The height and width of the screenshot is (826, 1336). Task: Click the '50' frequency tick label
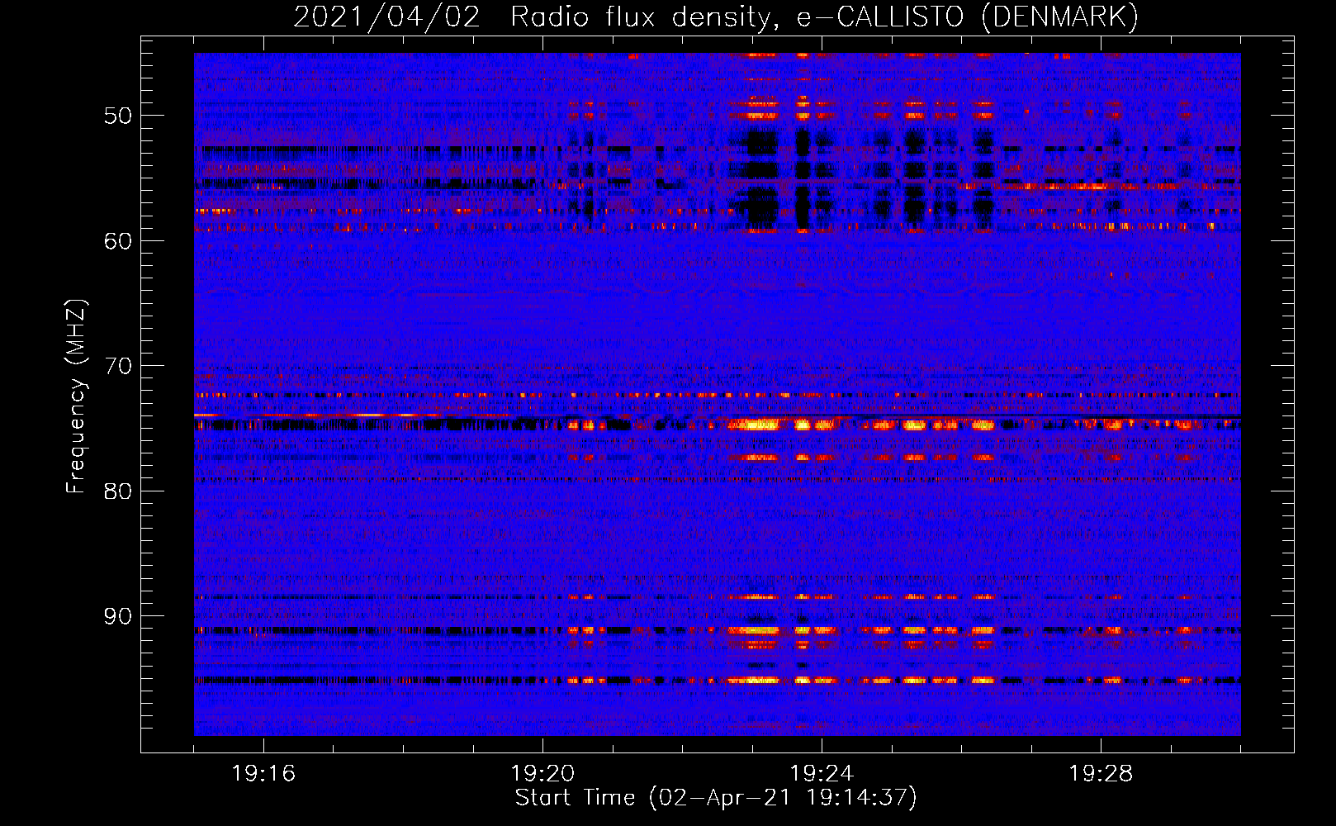coord(118,116)
